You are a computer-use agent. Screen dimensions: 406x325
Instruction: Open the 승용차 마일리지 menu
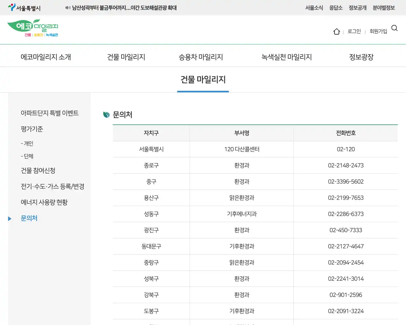(x=201, y=57)
